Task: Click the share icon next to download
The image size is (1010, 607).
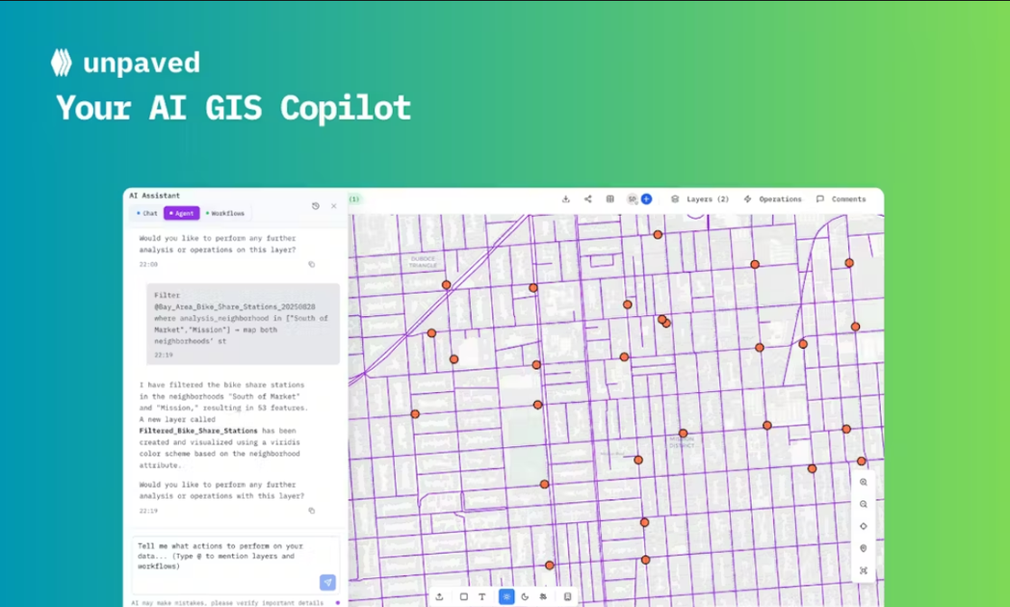Action: click(x=588, y=198)
